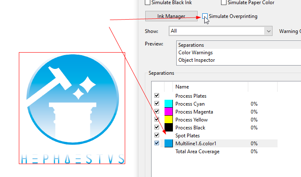The image size is (301, 177).
Task: Uncheck the Process Plates checkbox
Action: point(157,95)
